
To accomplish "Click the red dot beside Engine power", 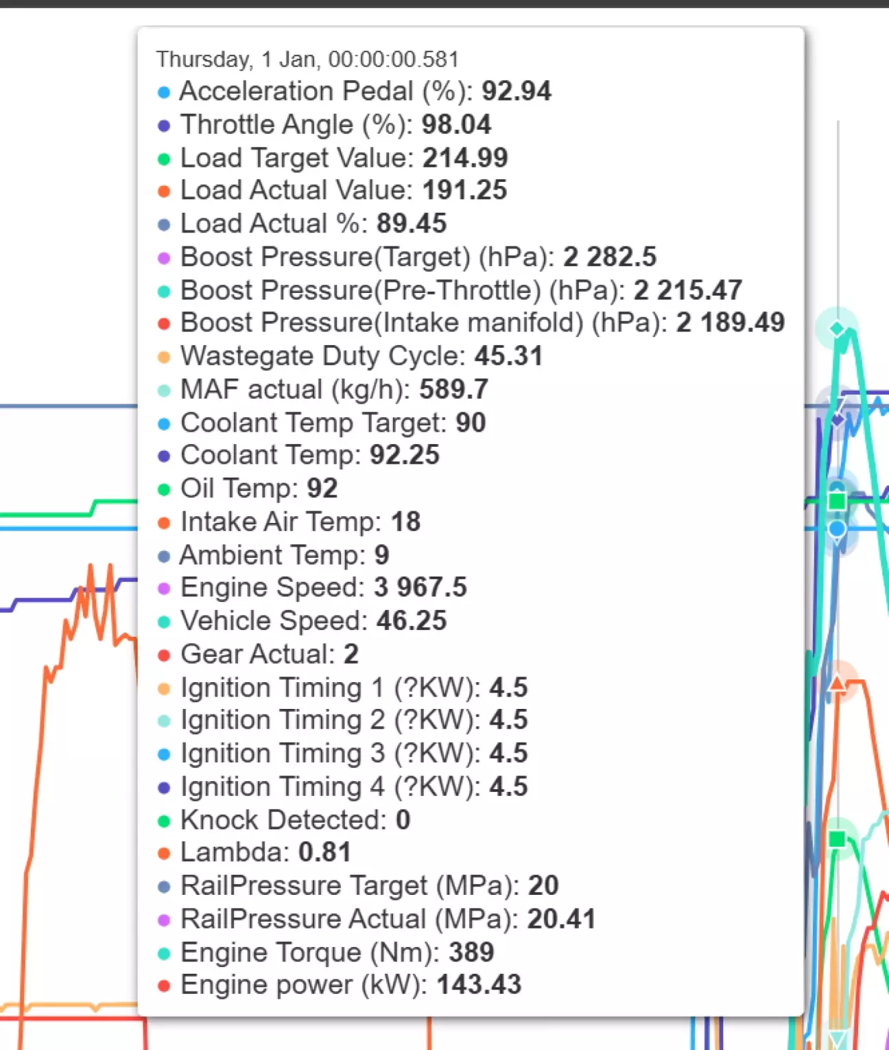I will pos(164,986).
